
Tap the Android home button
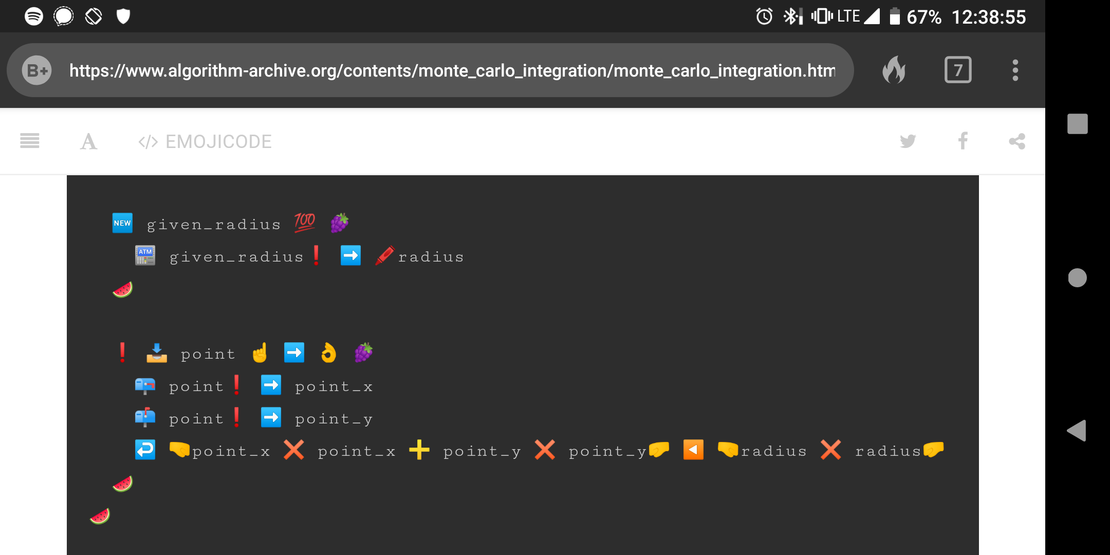[x=1078, y=278]
